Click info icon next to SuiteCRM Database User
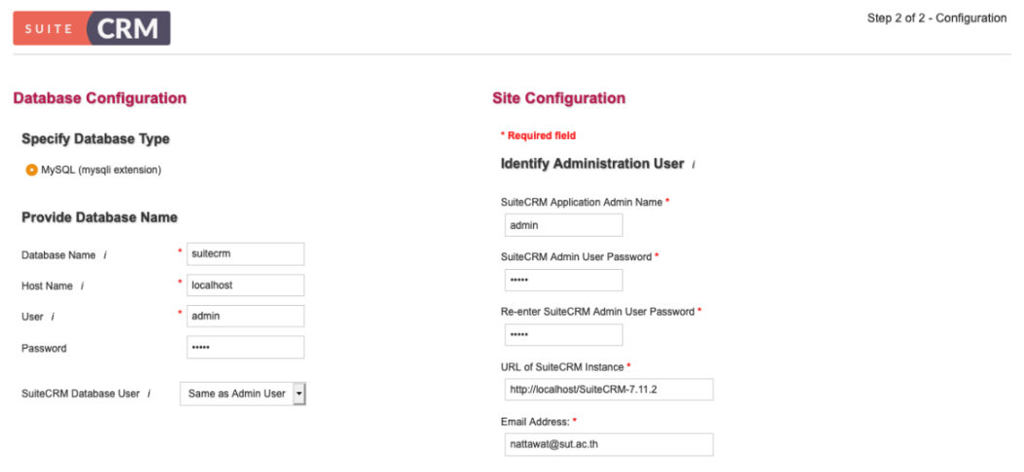This screenshot has width=1024, height=472. (149, 393)
